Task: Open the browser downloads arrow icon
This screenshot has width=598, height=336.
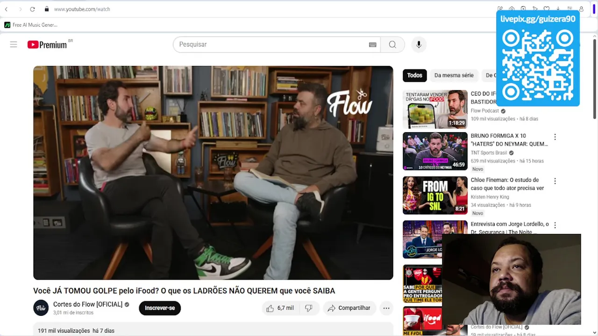Action: click(558, 8)
